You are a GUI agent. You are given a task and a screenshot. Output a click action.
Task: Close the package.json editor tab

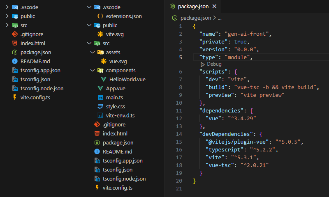click(x=214, y=6)
